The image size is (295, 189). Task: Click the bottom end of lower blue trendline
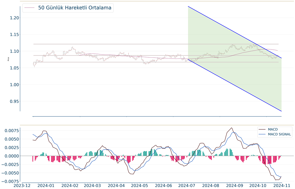(x=281, y=111)
